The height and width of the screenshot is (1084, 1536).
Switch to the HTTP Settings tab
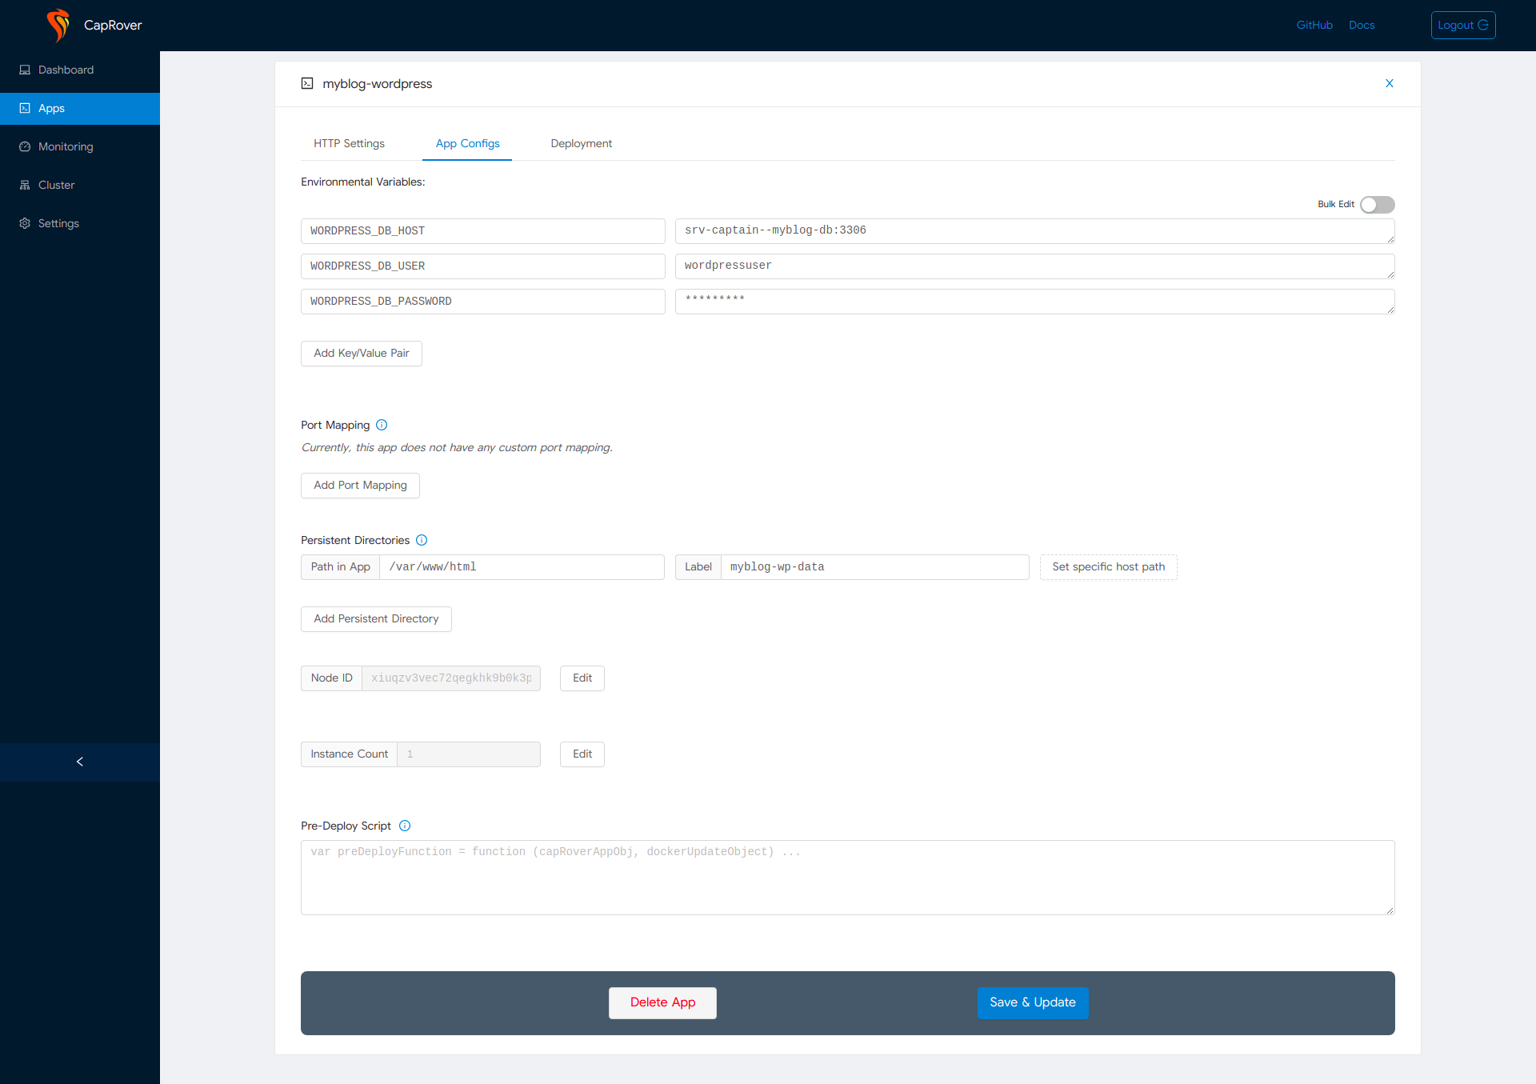[x=349, y=143]
